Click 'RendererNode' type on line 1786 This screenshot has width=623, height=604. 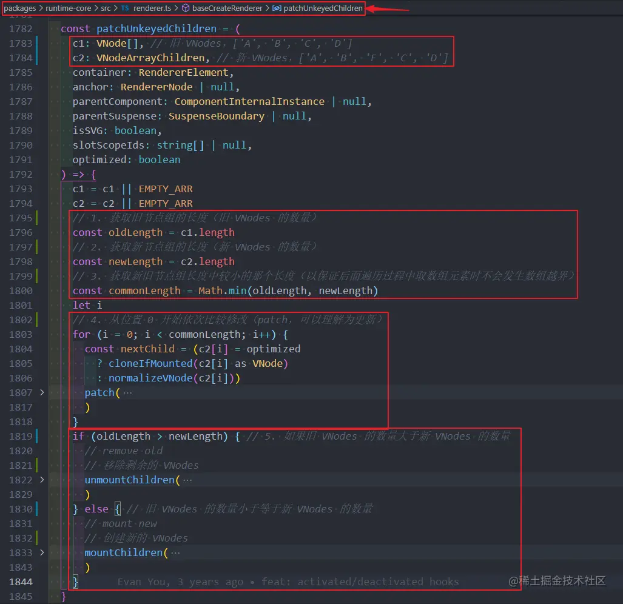[157, 87]
